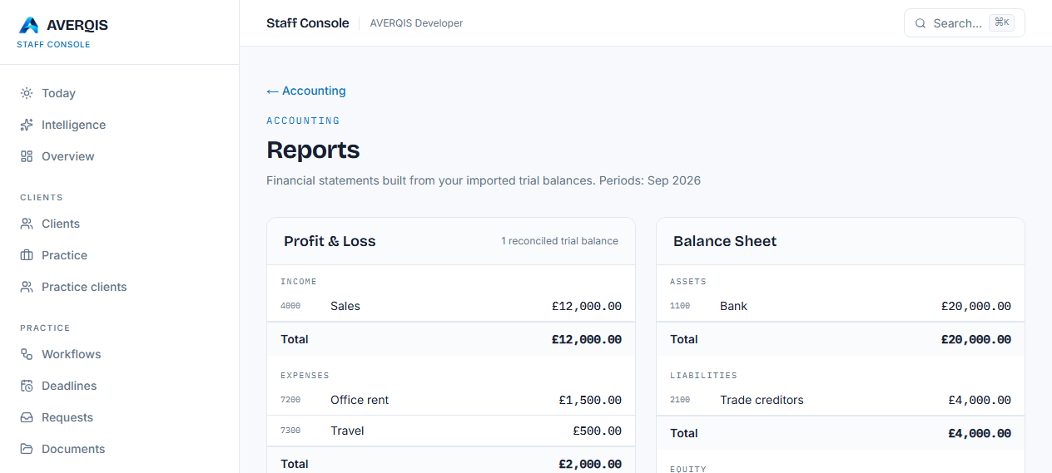Click the '1 reconciled trial balance' note
1052x473 pixels.
(x=559, y=241)
